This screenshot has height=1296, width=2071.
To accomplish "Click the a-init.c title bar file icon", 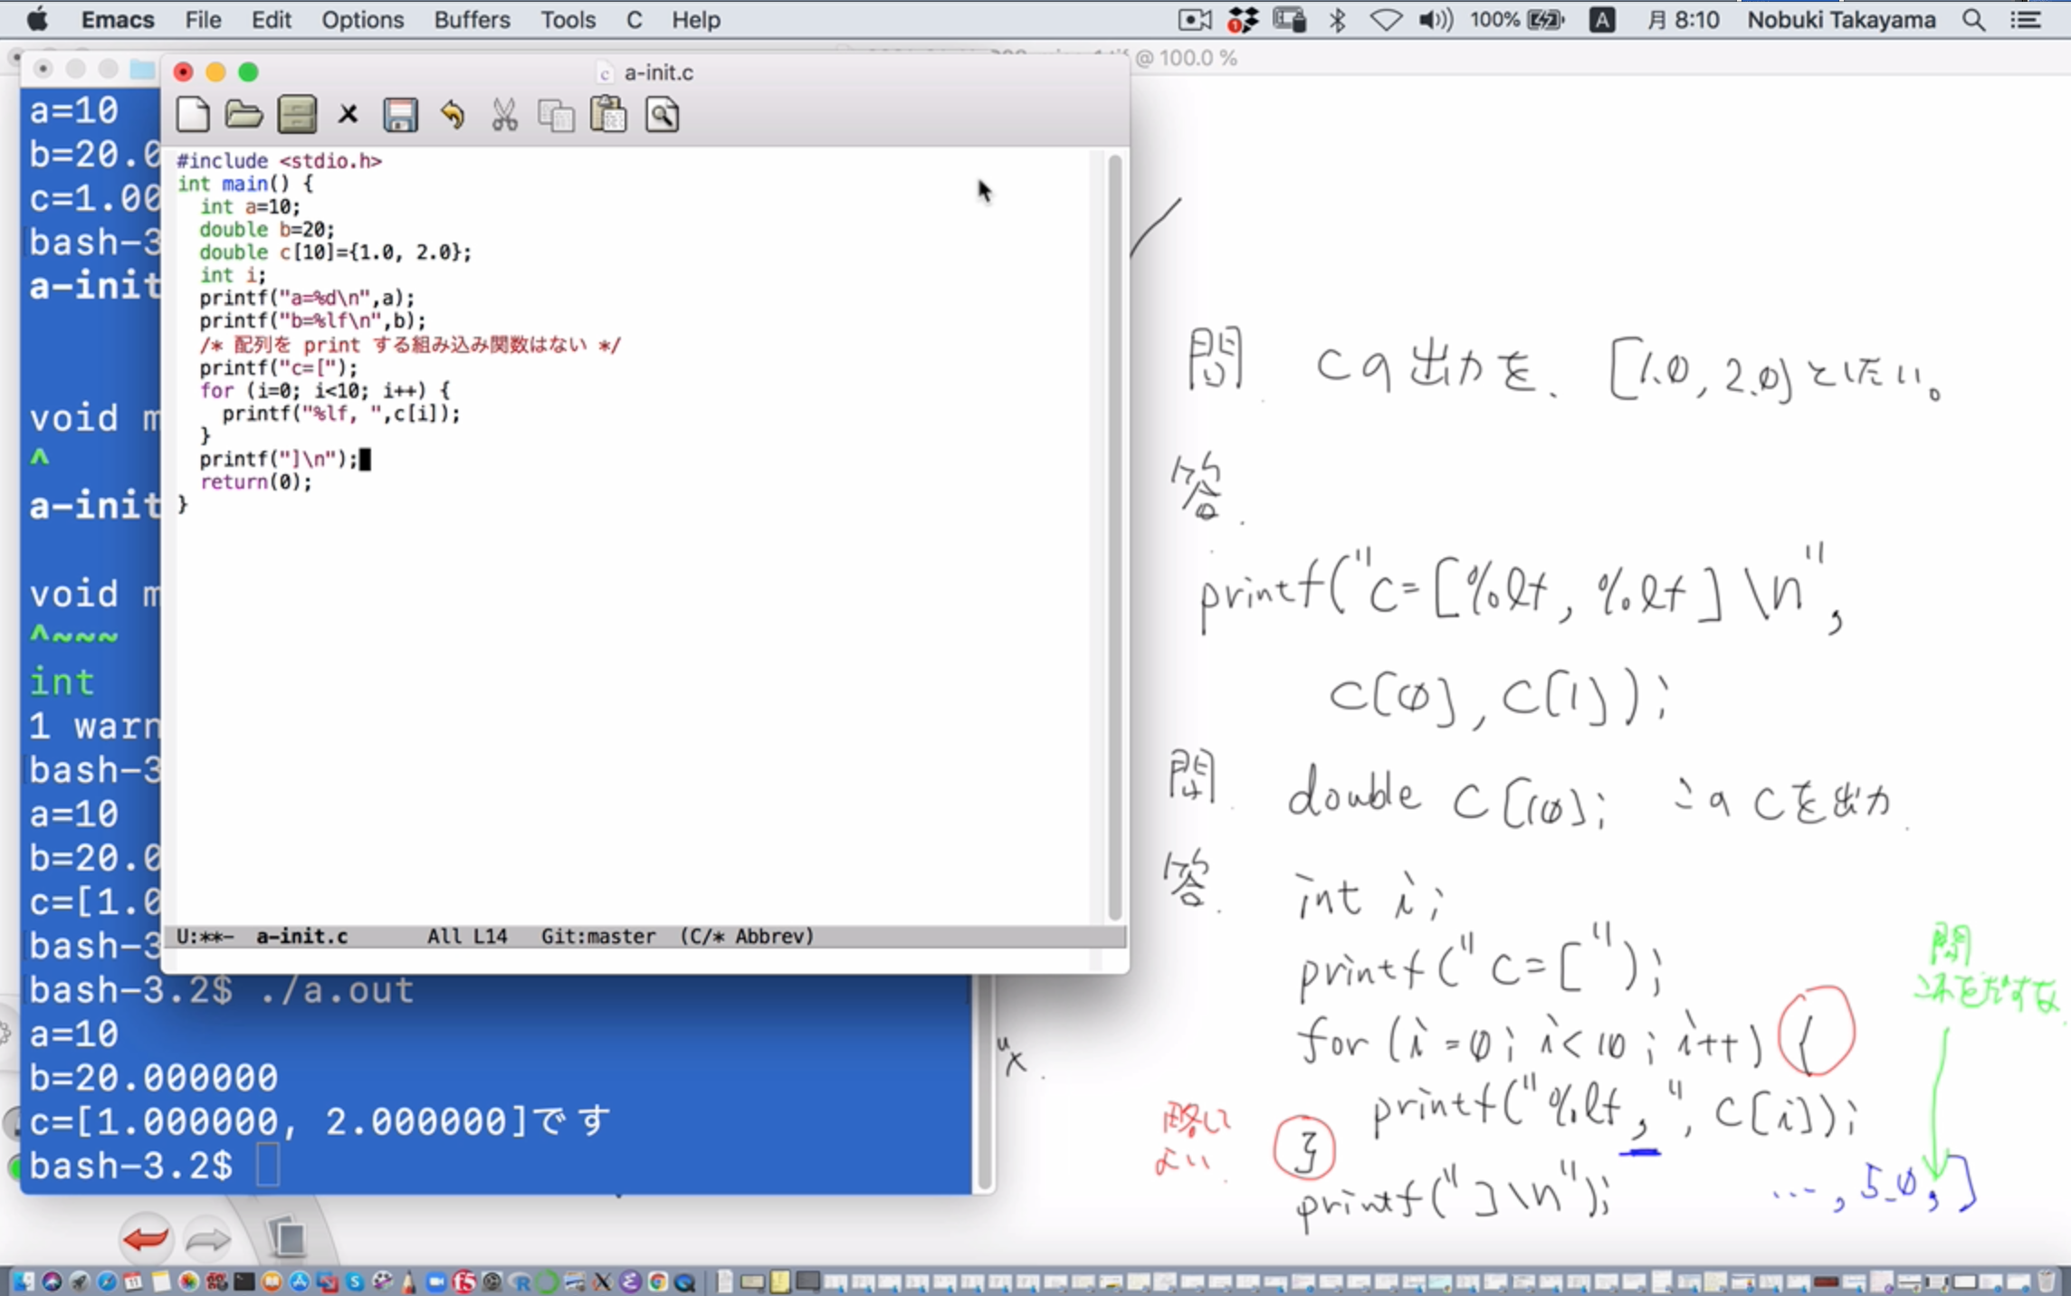I will click(605, 72).
